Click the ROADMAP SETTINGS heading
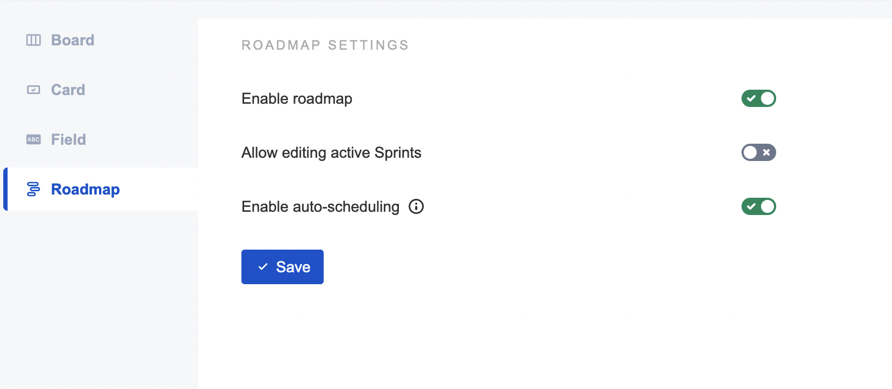Screen dimensions: 892x389 (x=325, y=45)
